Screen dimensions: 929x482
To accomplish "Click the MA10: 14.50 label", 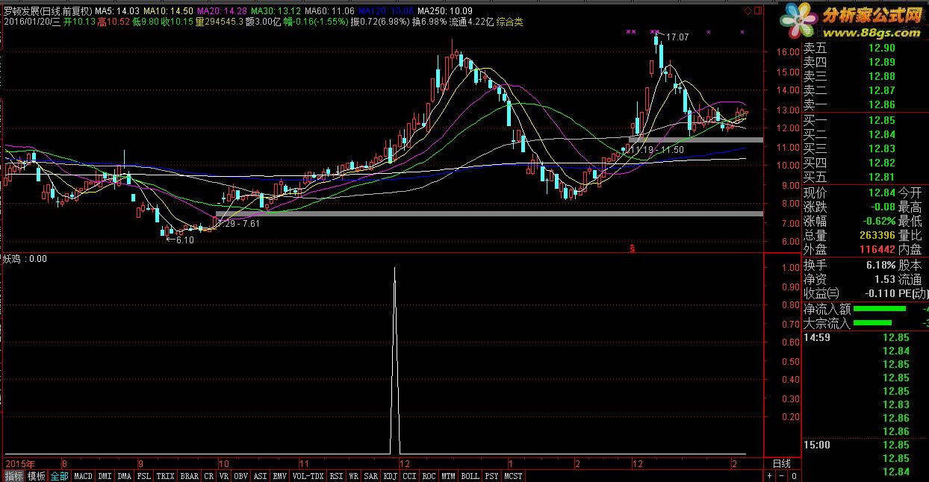I will pyautogui.click(x=169, y=11).
